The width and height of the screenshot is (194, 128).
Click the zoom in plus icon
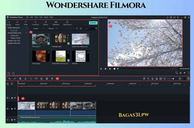(180, 79)
